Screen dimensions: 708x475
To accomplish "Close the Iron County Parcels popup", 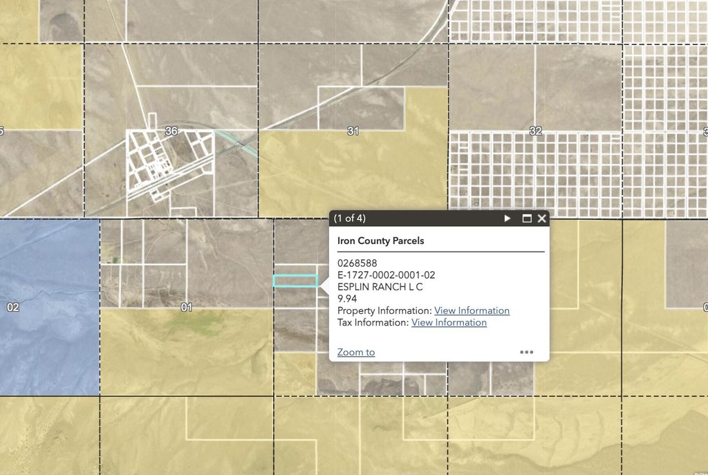I will click(x=542, y=218).
